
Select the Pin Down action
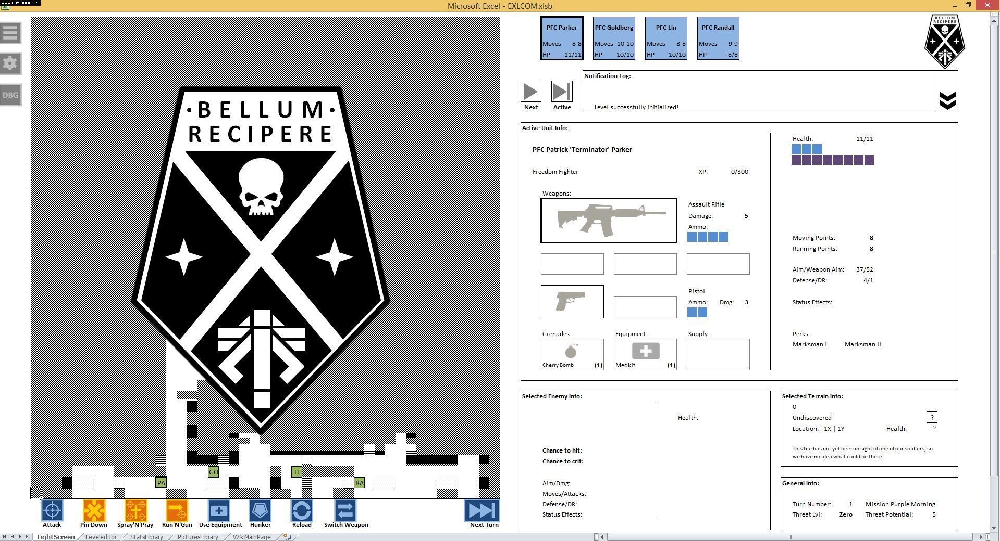pos(94,511)
